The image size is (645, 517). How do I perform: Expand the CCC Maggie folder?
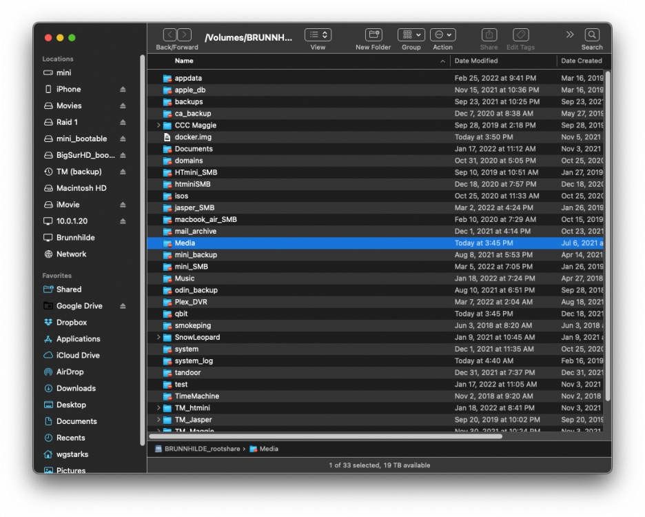[158, 125]
